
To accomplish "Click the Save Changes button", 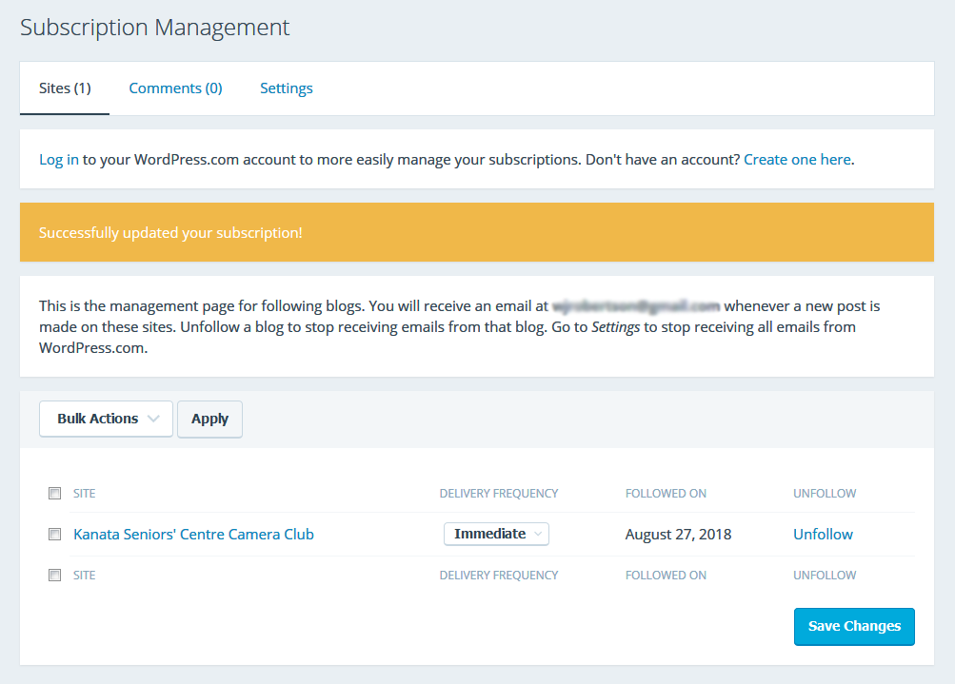I will click(x=854, y=627).
